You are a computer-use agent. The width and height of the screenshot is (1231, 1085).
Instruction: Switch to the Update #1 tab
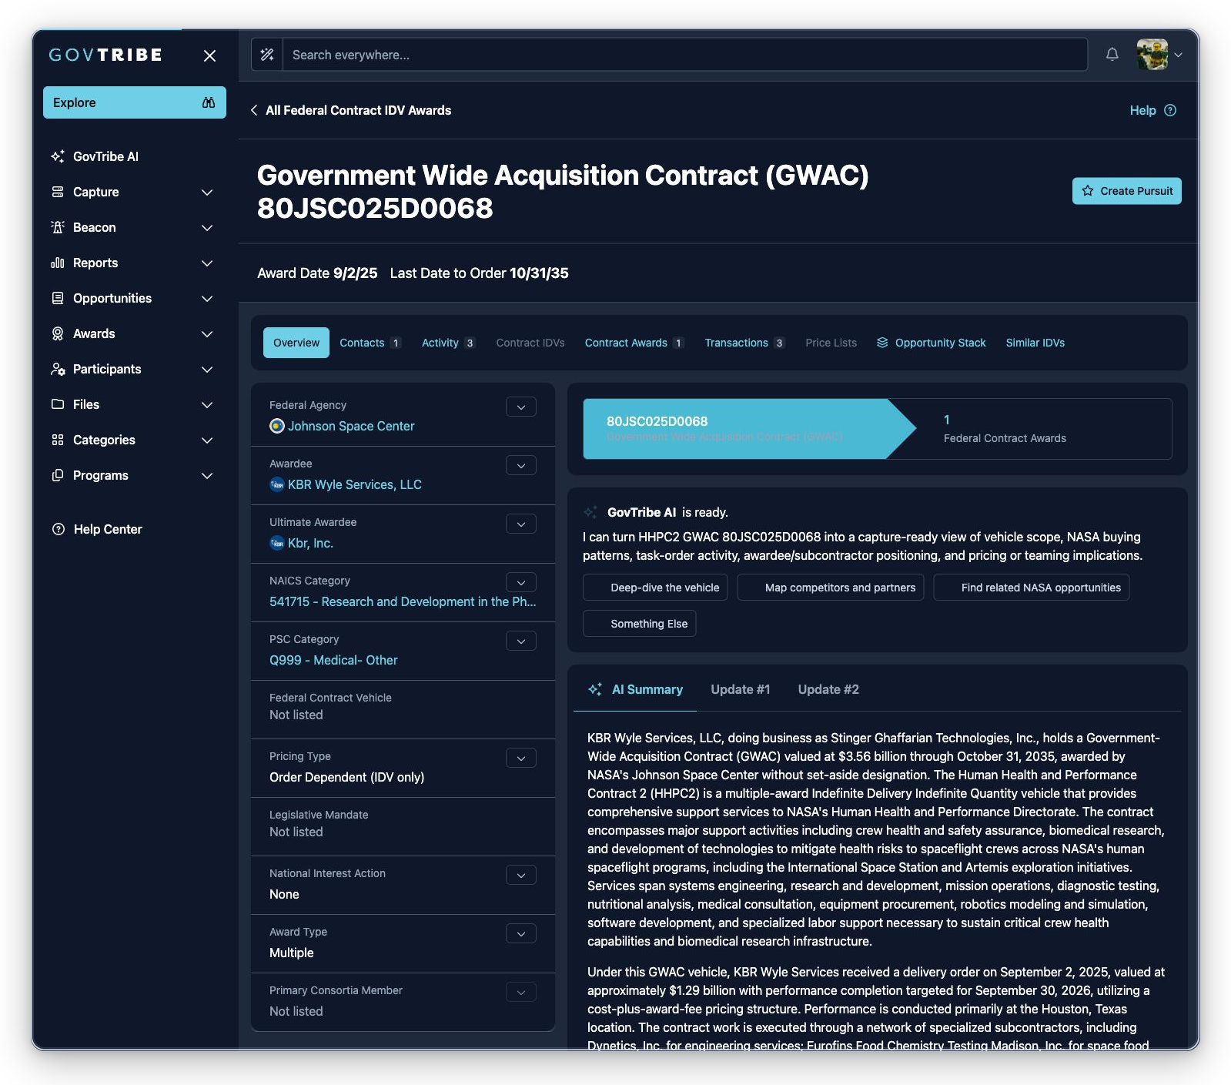pyautogui.click(x=741, y=689)
